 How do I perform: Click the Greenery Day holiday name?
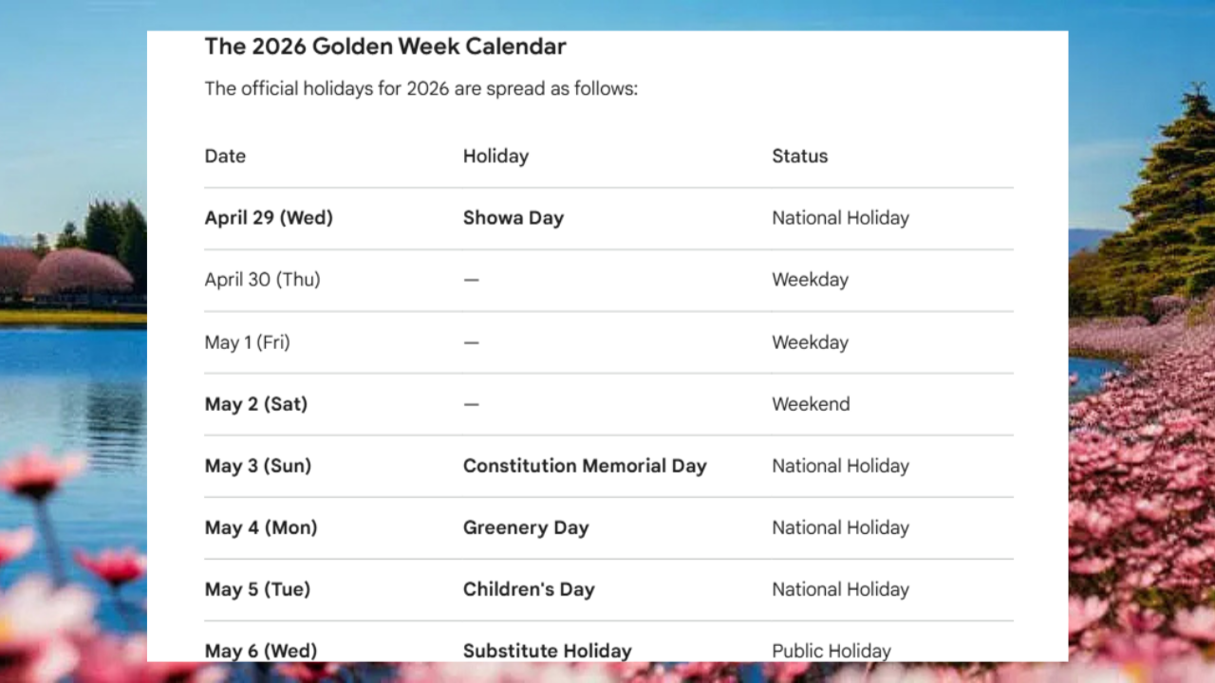pos(526,527)
